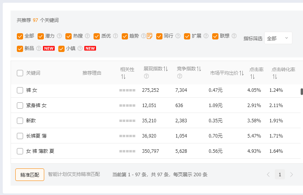Viewport: 303px width, 195px height.
Task: Click the help icon next to 小镇
Action: coord(80,48)
